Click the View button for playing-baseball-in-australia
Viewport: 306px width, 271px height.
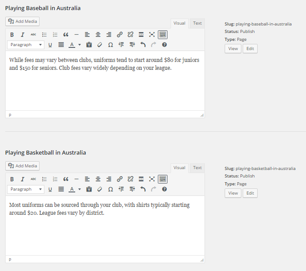233,49
